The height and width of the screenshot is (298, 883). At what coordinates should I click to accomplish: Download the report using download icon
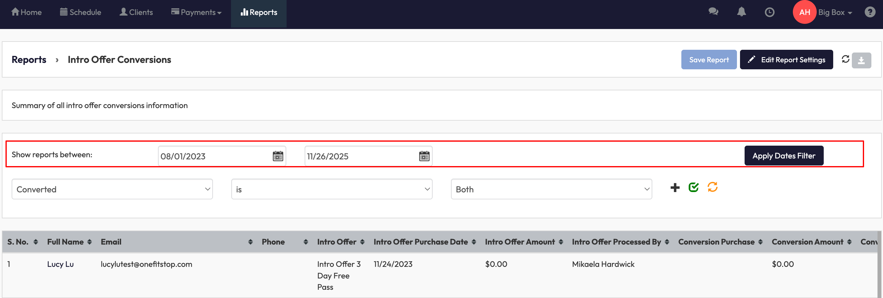pos(861,61)
